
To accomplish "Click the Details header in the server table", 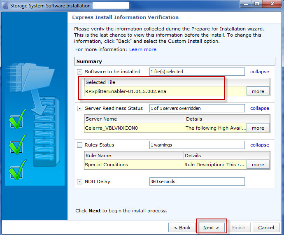I will pyautogui.click(x=227, y=119).
